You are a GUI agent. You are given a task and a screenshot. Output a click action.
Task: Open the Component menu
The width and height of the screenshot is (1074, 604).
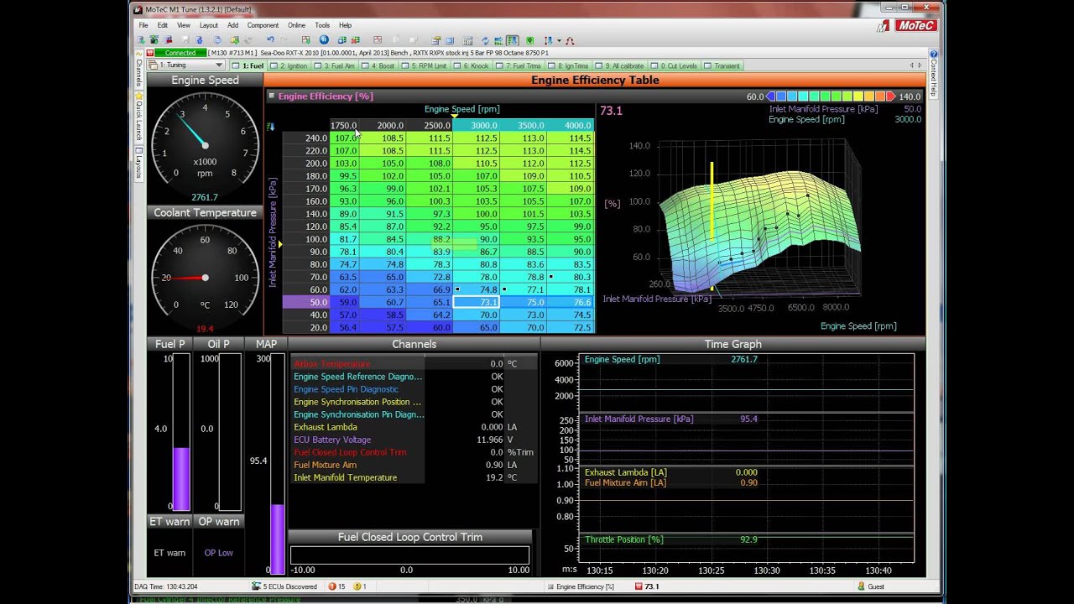[x=263, y=25]
